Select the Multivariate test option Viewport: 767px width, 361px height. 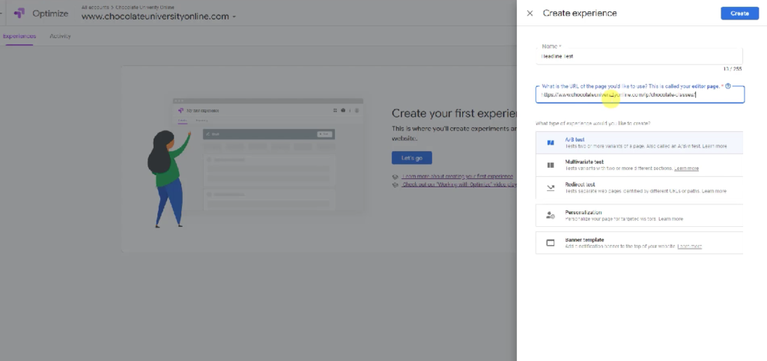tap(639, 165)
